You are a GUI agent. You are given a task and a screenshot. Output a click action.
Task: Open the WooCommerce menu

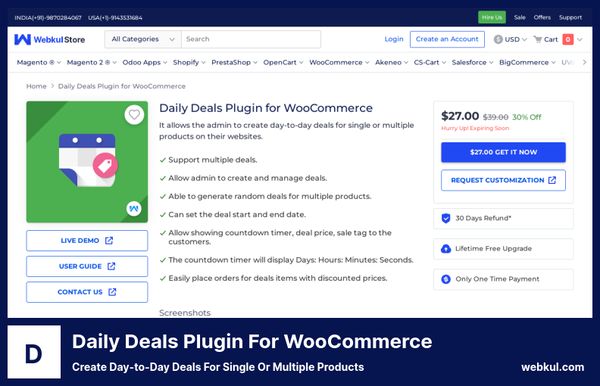pos(339,62)
